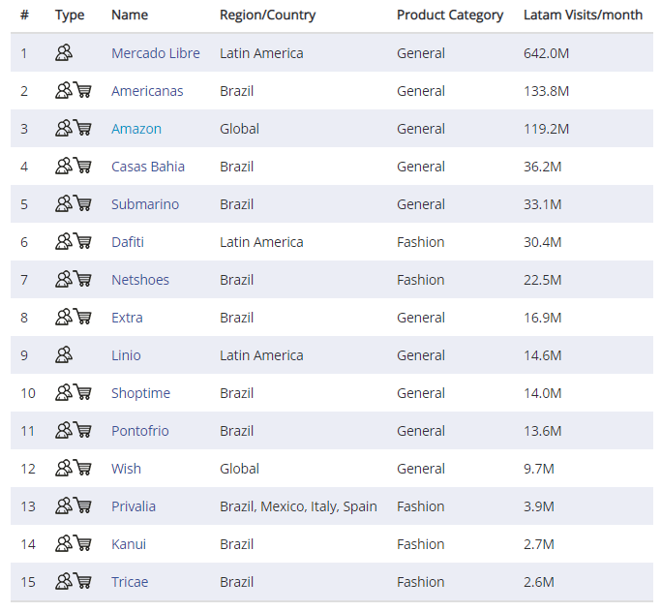Click the Kanui name link

pyautogui.click(x=129, y=544)
